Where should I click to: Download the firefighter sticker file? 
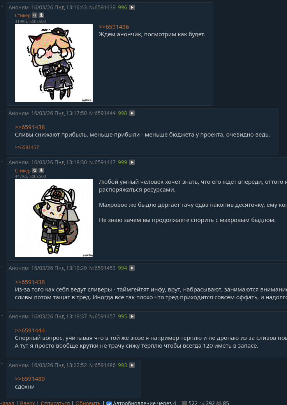41,171
